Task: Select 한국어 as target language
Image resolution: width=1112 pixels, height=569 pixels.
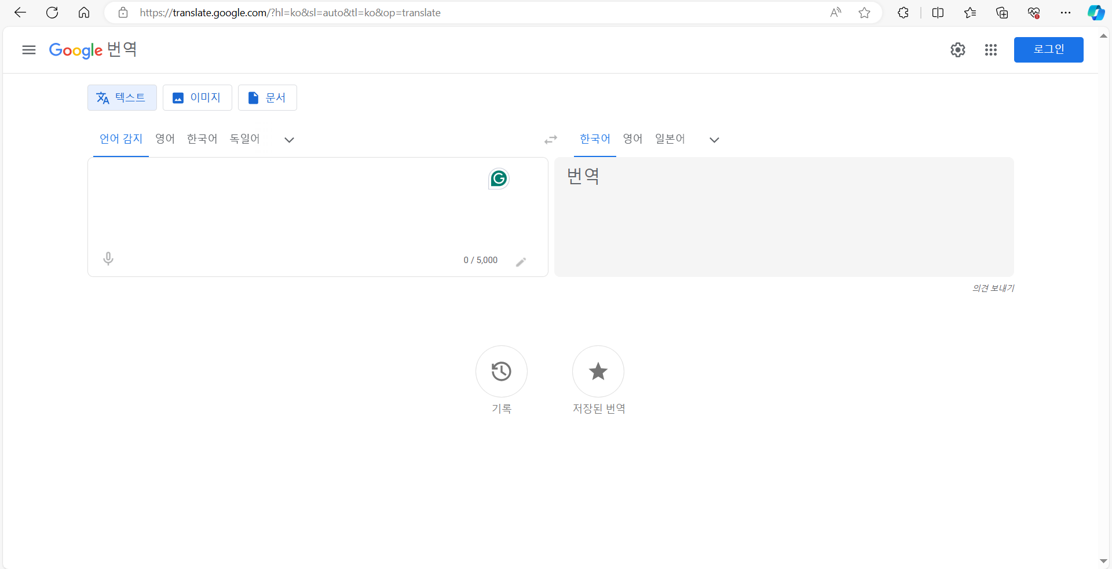Action: pos(595,139)
